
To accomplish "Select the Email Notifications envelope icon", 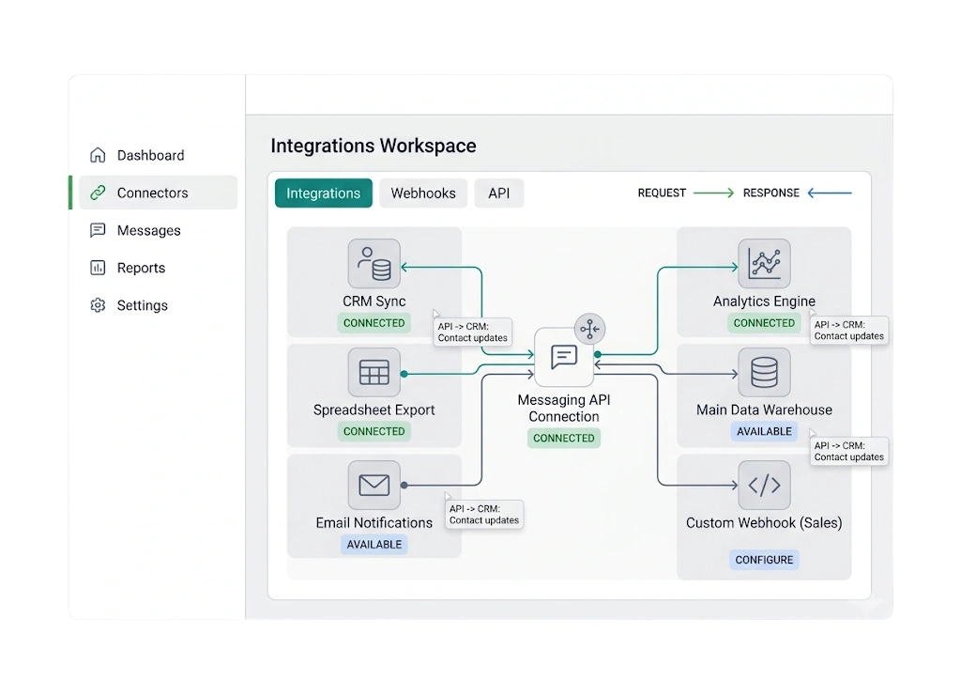I will pyautogui.click(x=374, y=485).
